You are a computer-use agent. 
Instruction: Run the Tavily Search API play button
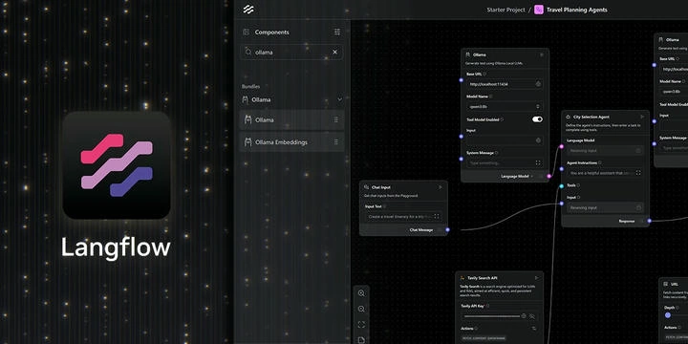536,278
